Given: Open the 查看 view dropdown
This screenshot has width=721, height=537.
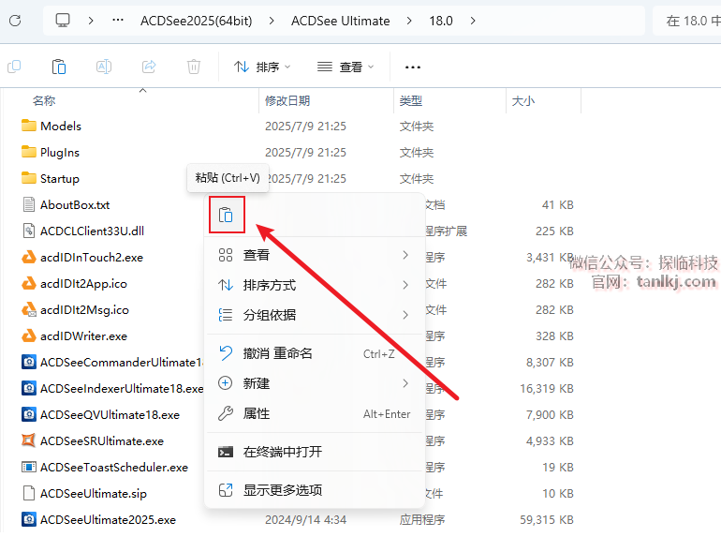Looking at the screenshot, I should pyautogui.click(x=346, y=67).
